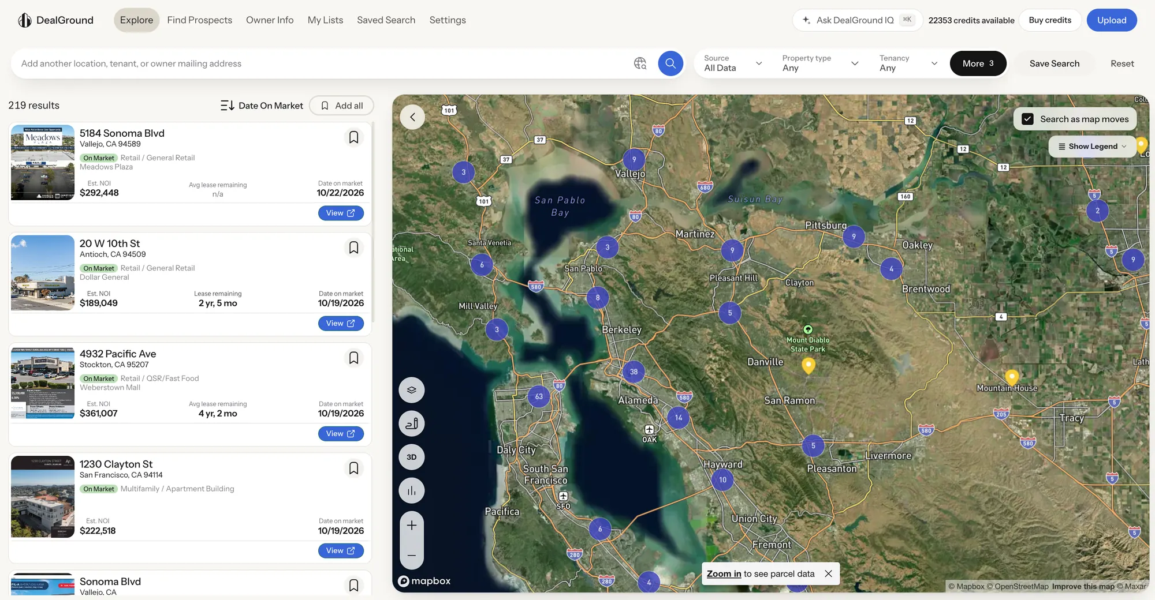Click the mapbox logo
Viewport: 1155px width, 600px height.
424,581
